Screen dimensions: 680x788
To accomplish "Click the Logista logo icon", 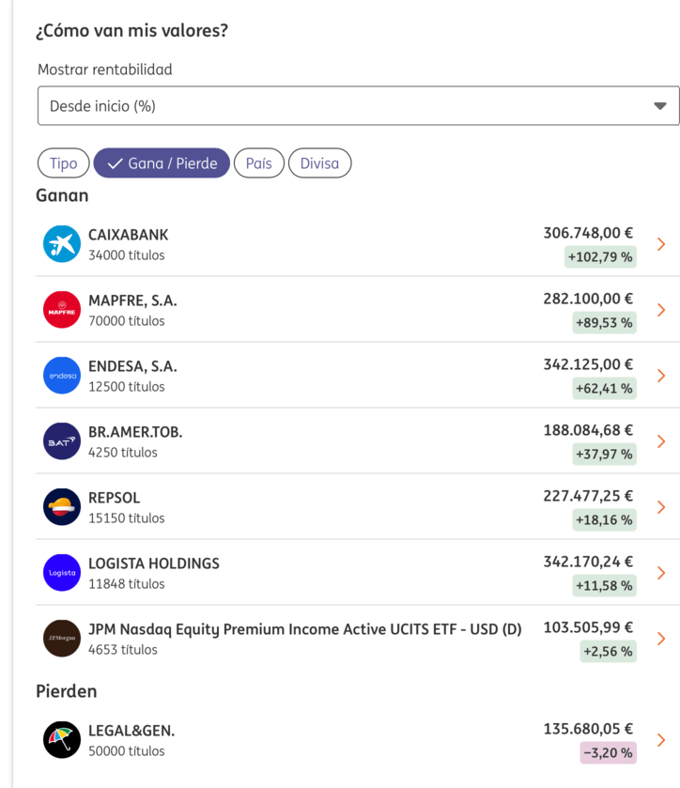I will pos(62,573).
